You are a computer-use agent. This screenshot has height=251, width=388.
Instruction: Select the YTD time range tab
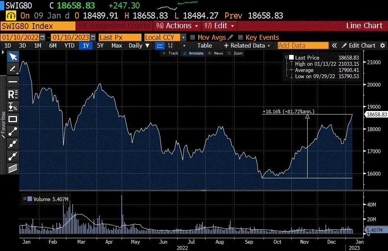[69, 46]
